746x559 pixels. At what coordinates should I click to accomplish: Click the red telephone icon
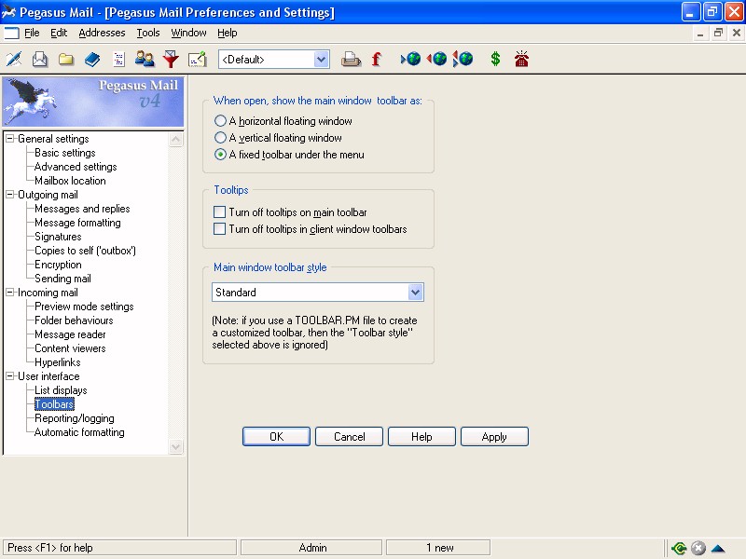(x=521, y=60)
